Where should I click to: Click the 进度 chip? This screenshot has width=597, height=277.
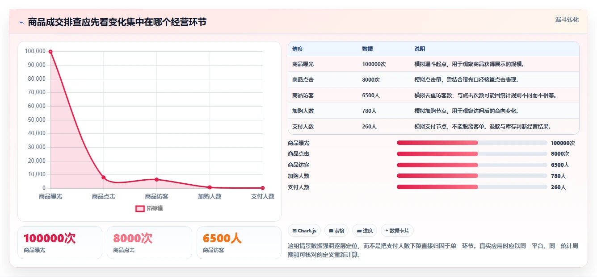point(365,231)
